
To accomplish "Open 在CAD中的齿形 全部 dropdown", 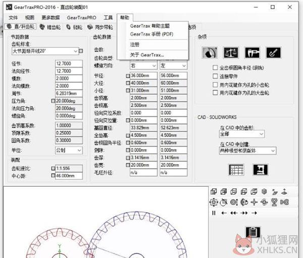I will click(242, 134).
